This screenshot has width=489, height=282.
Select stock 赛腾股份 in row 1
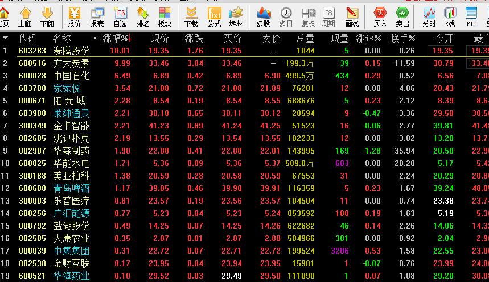tap(71, 51)
